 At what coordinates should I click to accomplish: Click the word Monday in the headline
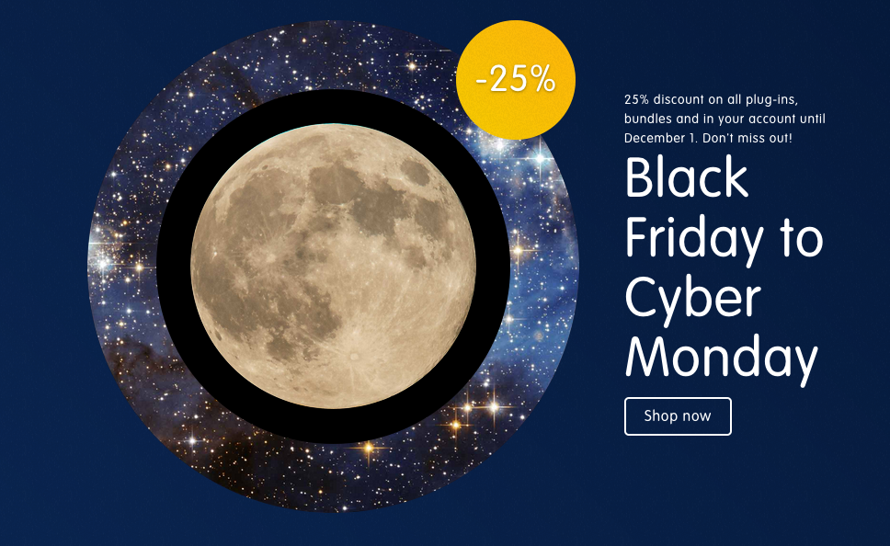(x=721, y=358)
